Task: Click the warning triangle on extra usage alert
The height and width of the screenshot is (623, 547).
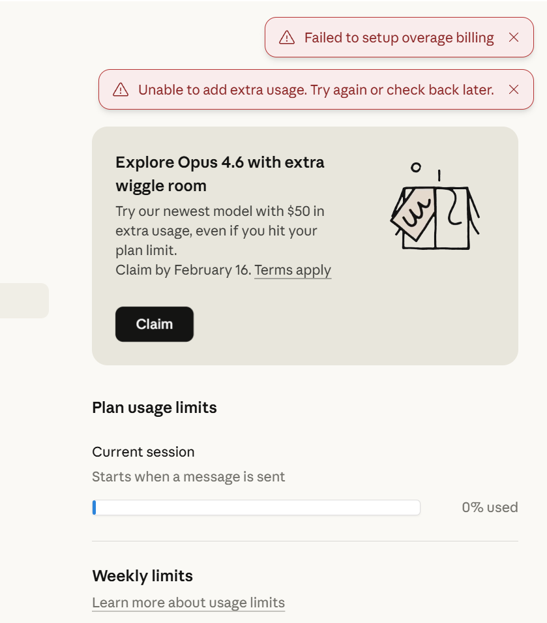Action: (x=120, y=90)
